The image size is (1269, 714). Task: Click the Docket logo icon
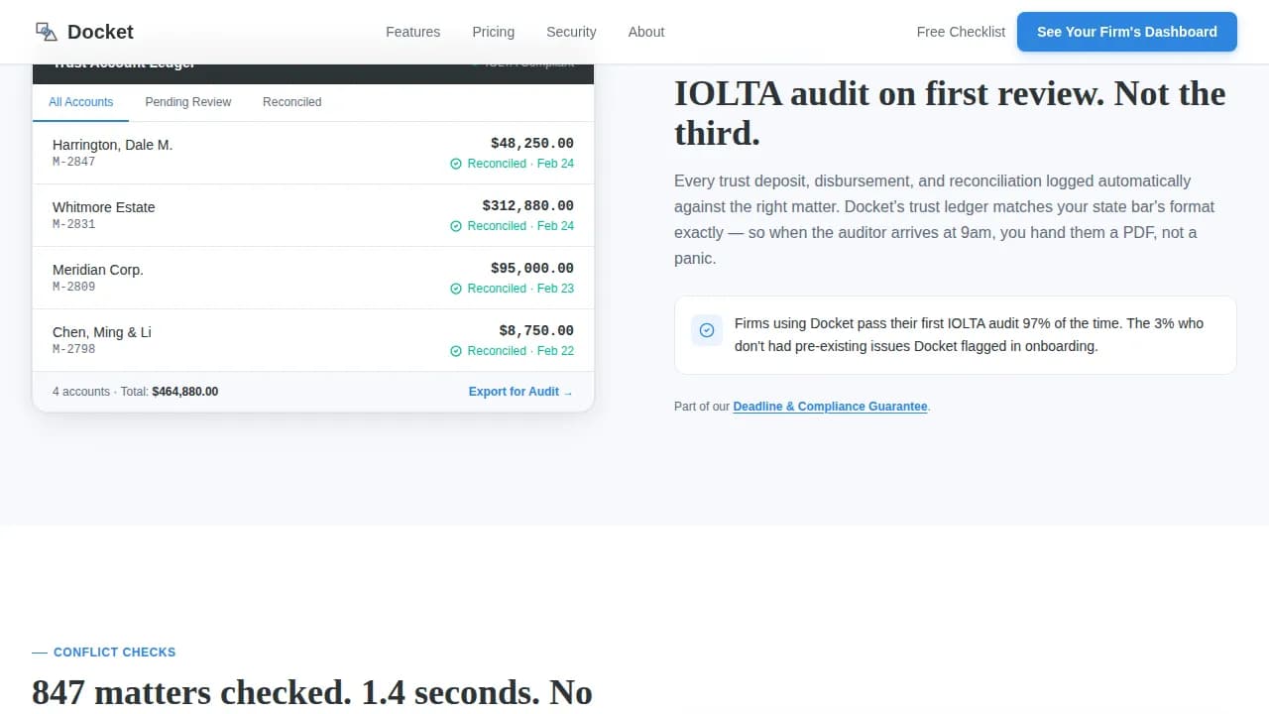pos(47,32)
